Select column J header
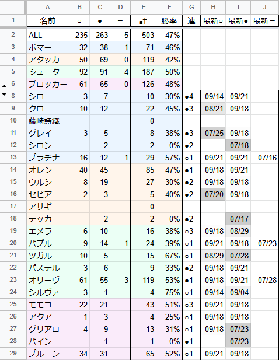The width and height of the screenshot is (279, 360). pyautogui.click(x=265, y=7)
